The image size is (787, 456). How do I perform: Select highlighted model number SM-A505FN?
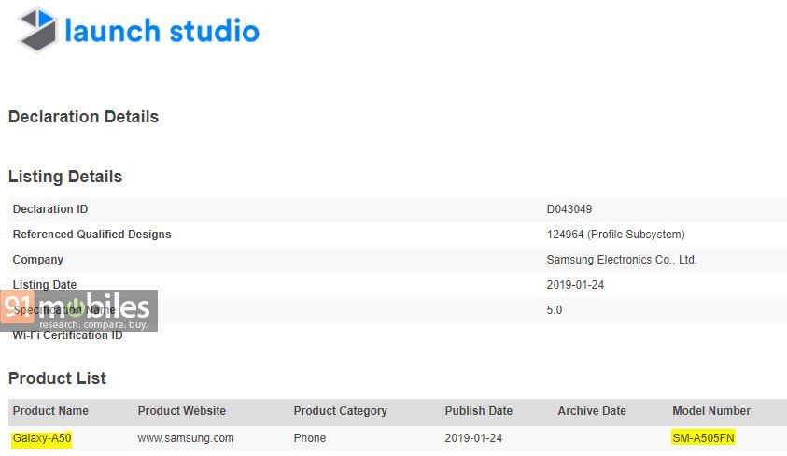pyautogui.click(x=704, y=438)
